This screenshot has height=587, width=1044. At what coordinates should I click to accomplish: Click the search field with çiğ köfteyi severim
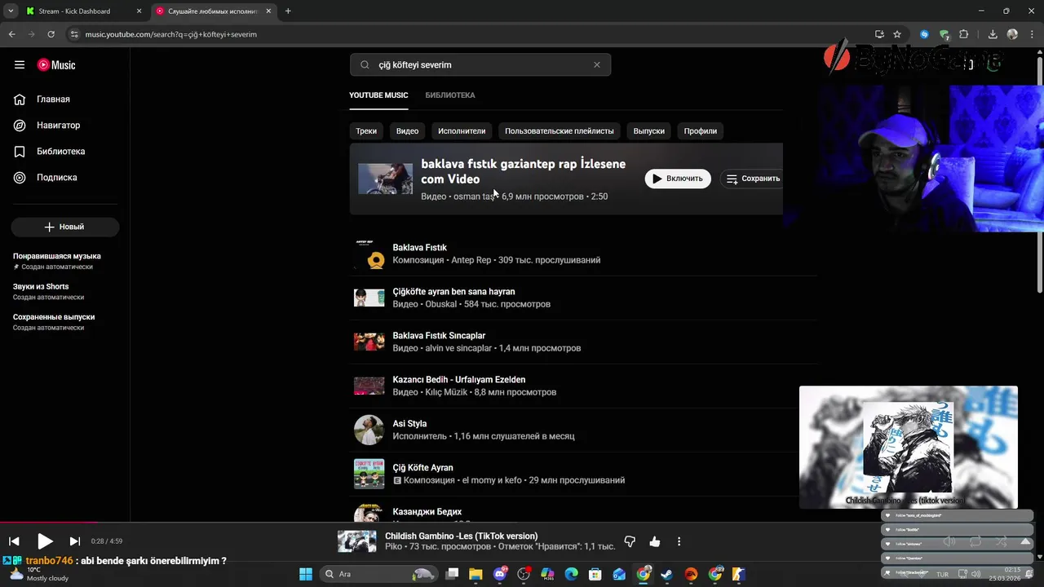point(481,65)
